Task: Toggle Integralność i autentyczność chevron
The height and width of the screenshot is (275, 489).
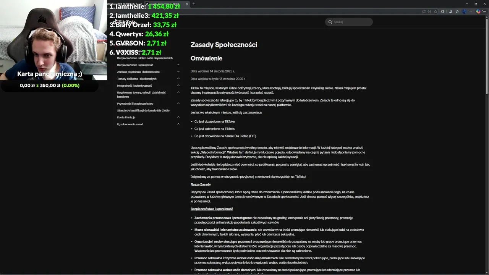Action: 178,86
